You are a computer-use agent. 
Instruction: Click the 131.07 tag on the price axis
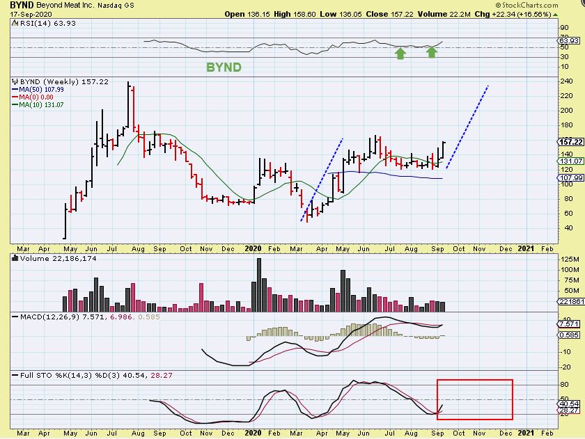coord(571,161)
